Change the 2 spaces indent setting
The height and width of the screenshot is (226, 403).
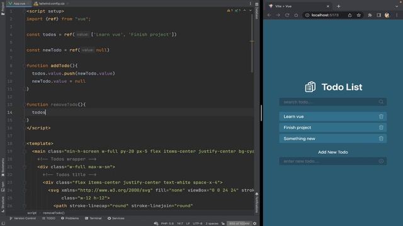click(212, 223)
